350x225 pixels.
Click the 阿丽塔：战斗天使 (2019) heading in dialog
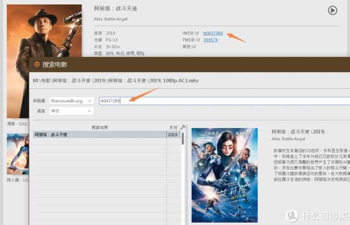tap(298, 132)
